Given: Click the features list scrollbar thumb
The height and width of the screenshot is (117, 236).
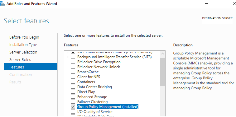Looking at the screenshot, I should (162, 73).
